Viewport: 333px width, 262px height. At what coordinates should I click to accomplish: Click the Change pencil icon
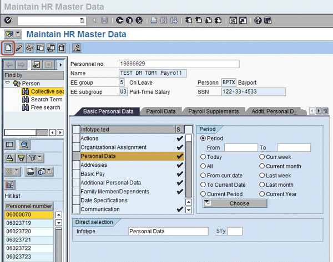[x=19, y=48]
